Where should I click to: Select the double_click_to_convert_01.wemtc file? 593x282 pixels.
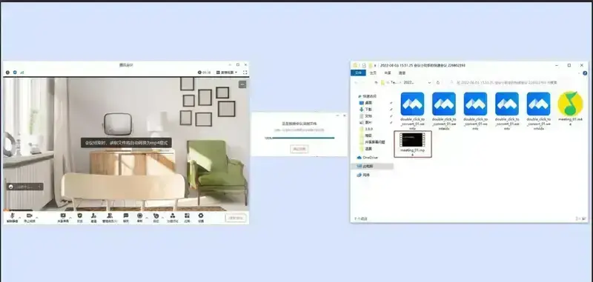[475, 110]
